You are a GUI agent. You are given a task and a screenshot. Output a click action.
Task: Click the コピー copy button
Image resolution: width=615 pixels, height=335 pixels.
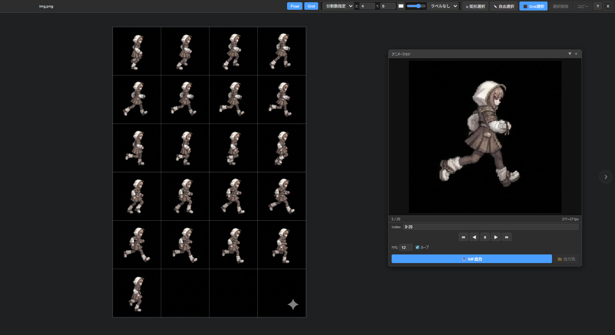point(582,6)
